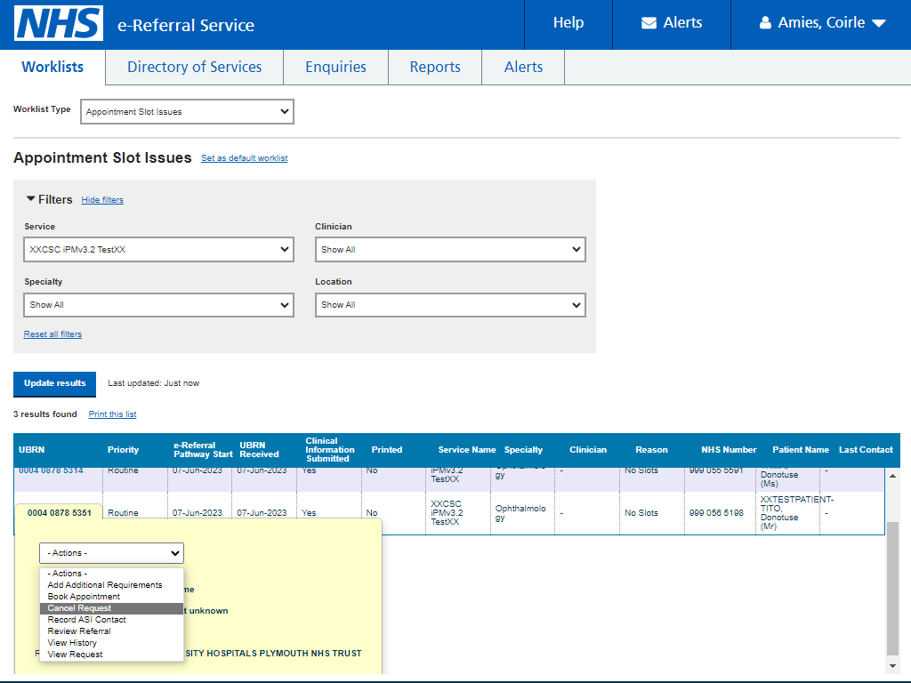Sort by the Printed column header

tap(387, 449)
